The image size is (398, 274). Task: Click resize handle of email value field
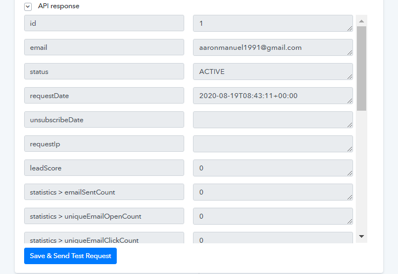(350, 53)
